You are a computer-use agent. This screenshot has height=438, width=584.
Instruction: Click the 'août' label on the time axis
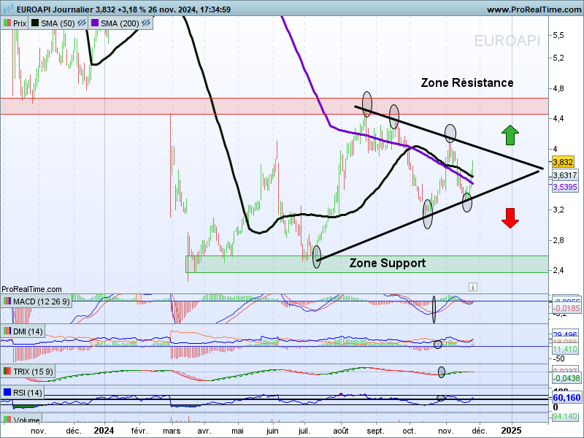coord(341,431)
